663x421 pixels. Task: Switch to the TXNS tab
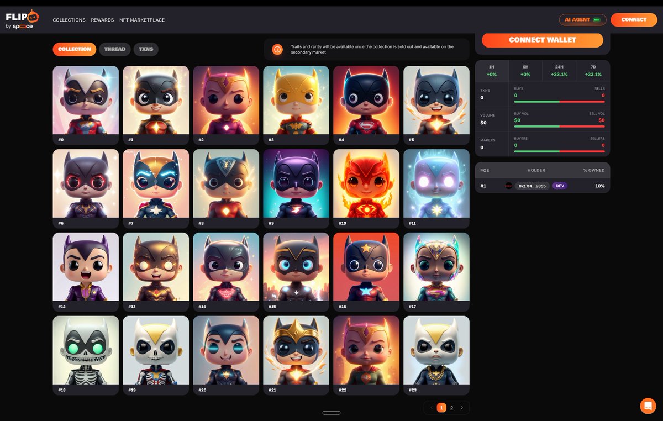pos(146,49)
